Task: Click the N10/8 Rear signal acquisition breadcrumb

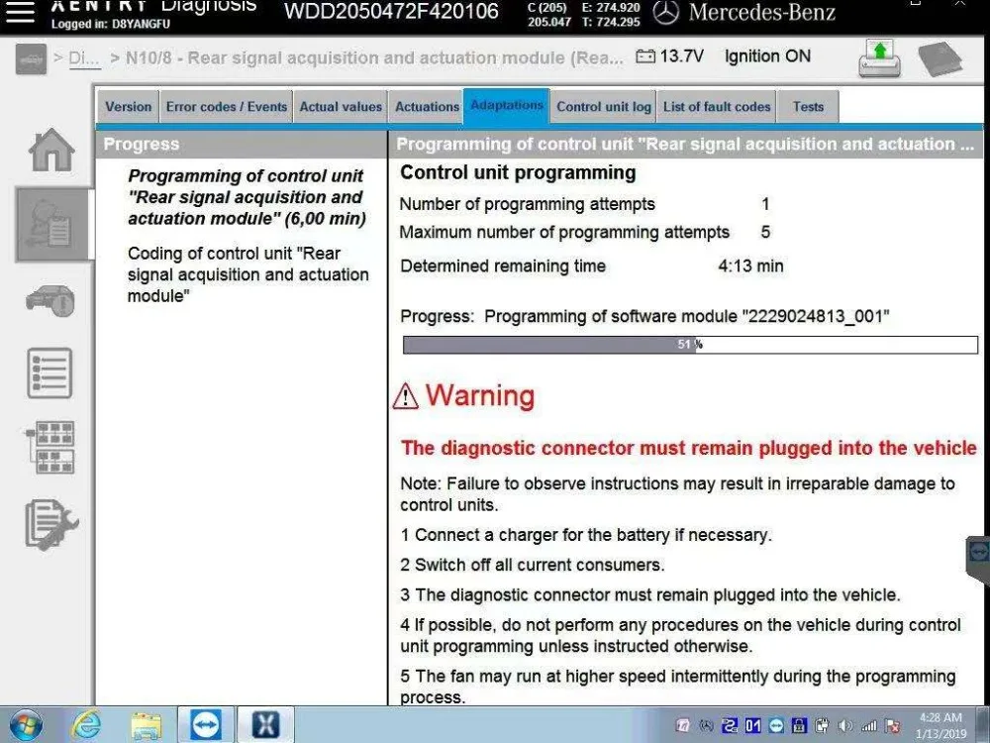Action: (x=374, y=57)
